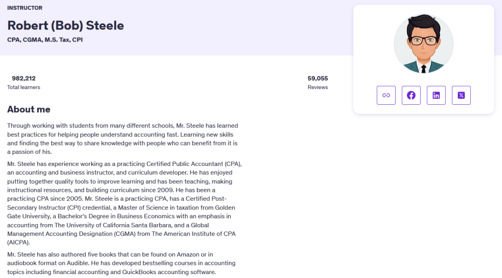Screen dimensions: 502x278
Task: Click the word 'Audible' in the last paragraph
Action: tap(77, 263)
